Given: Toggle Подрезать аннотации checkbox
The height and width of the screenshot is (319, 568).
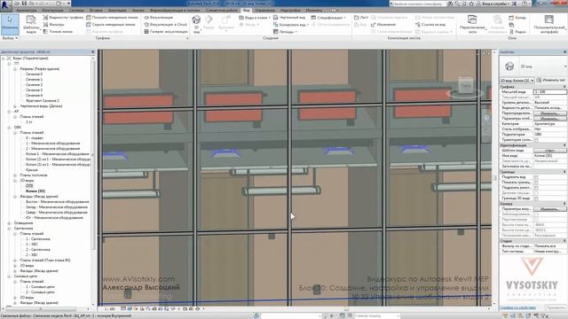Looking at the screenshot, I should pyautogui.click(x=536, y=188).
